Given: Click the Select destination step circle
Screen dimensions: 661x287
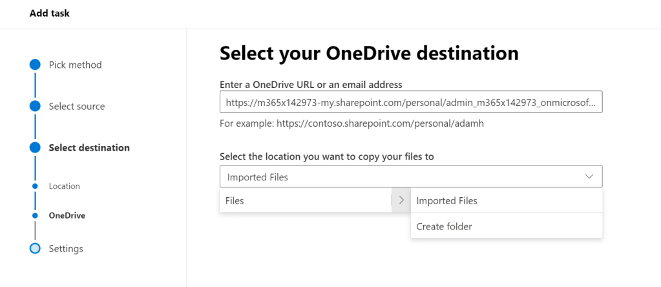Looking at the screenshot, I should click(35, 147).
